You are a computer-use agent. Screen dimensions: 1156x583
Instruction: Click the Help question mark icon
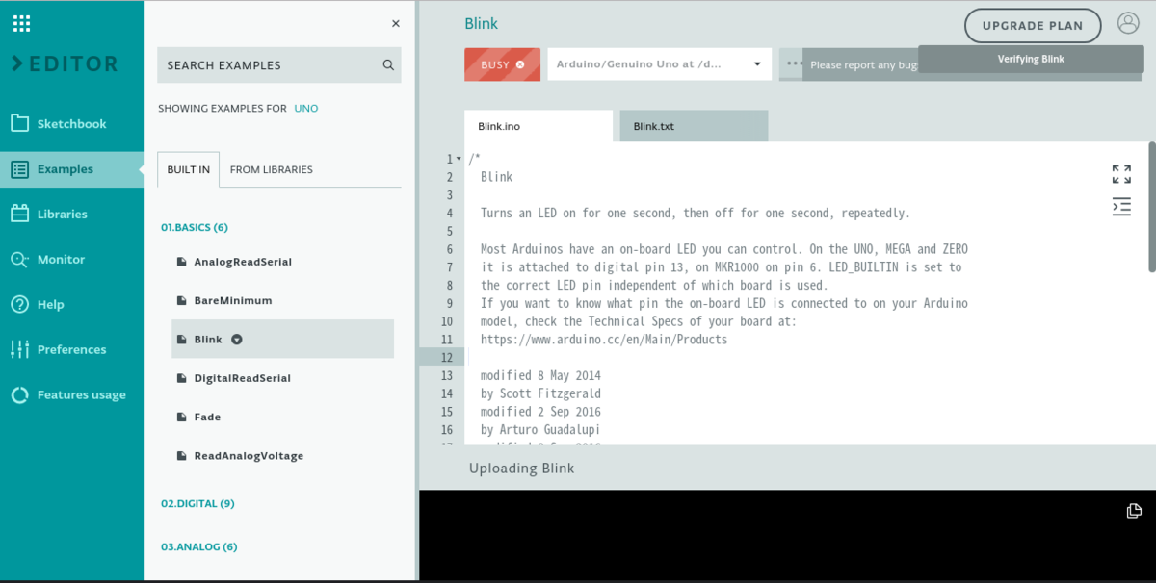19,304
